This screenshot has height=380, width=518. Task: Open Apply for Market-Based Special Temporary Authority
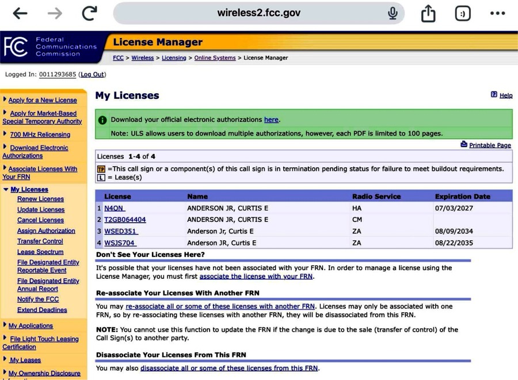(x=42, y=117)
